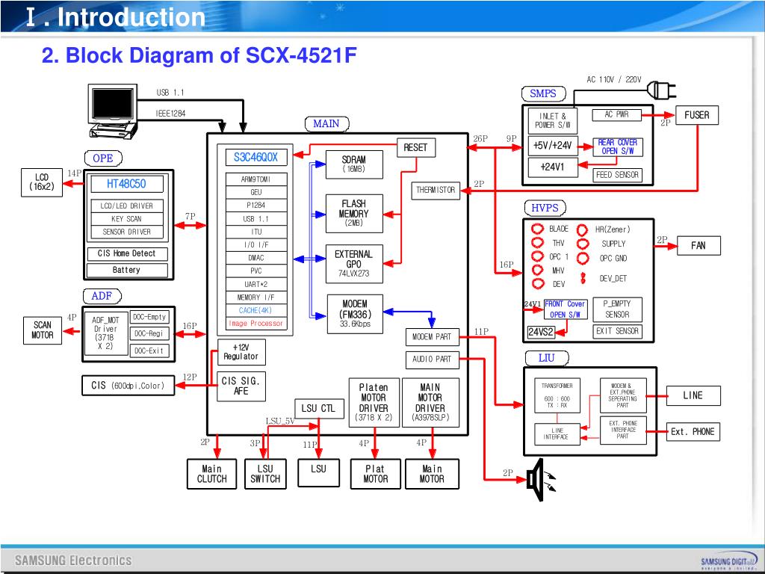Click the FUSER box

[697, 115]
